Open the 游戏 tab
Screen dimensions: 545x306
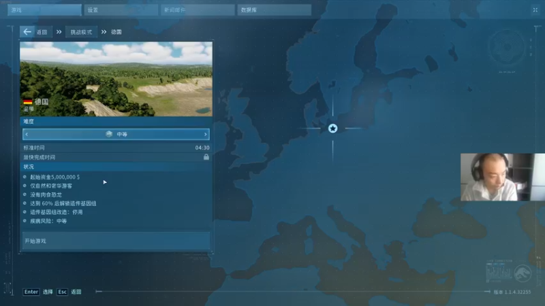click(44, 10)
